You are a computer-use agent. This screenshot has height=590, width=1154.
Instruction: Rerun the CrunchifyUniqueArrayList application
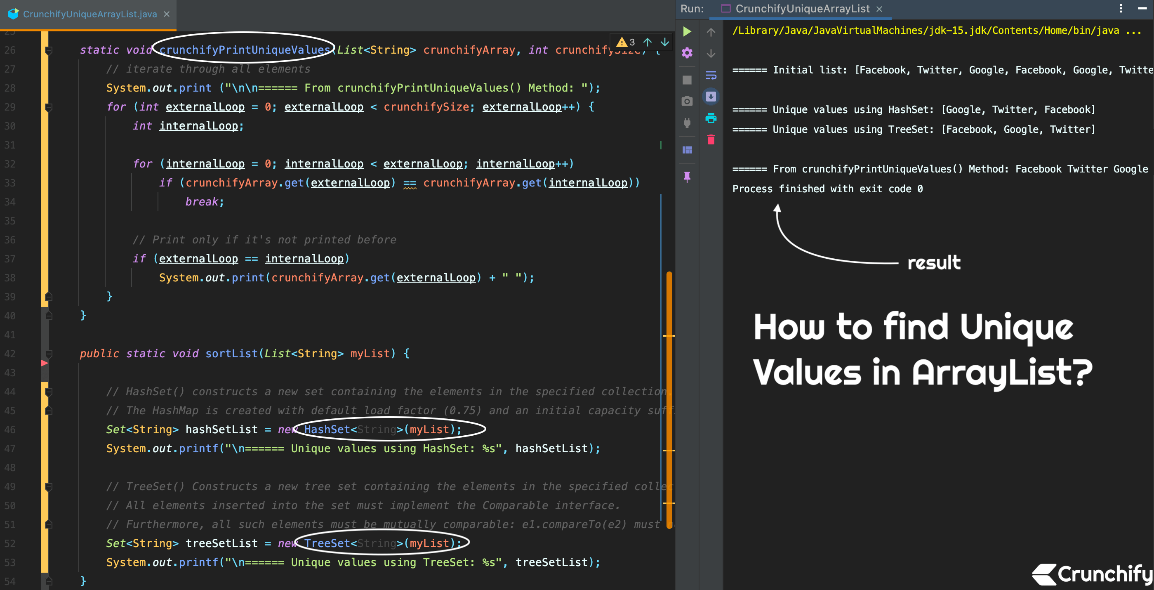(687, 32)
